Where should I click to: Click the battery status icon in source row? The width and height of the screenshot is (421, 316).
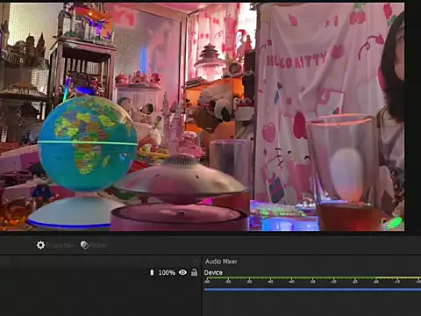152,272
